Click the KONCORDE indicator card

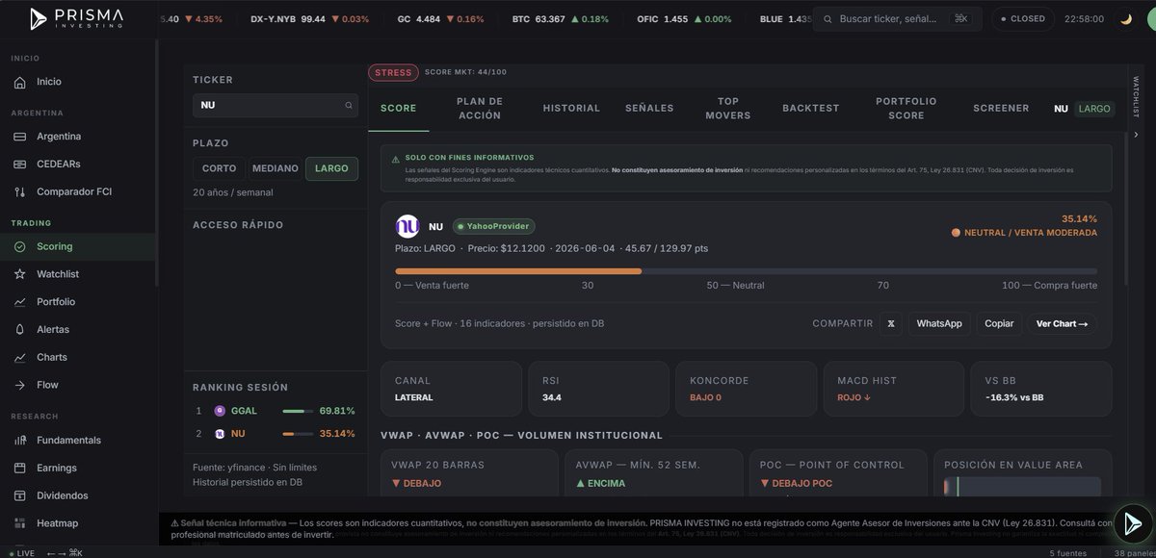[746, 389]
